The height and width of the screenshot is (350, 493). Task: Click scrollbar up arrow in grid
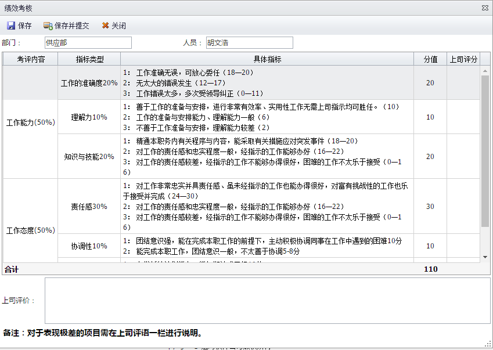point(485,71)
